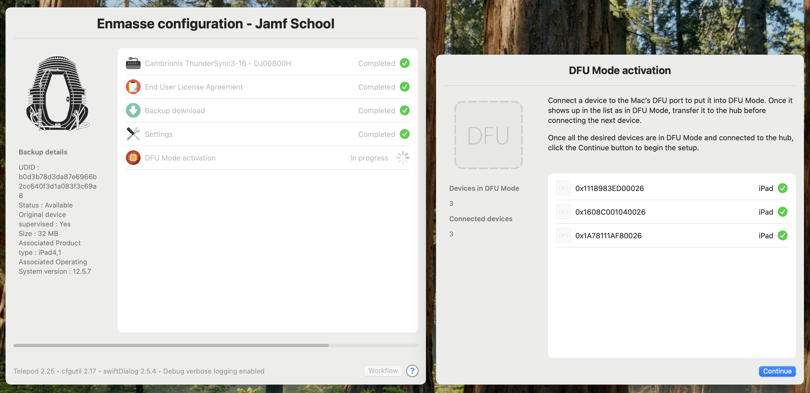Click the DFU icon beside 0x1118983ED00026

point(563,188)
